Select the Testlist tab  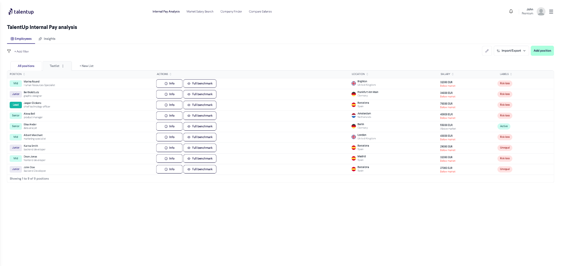[x=54, y=66]
